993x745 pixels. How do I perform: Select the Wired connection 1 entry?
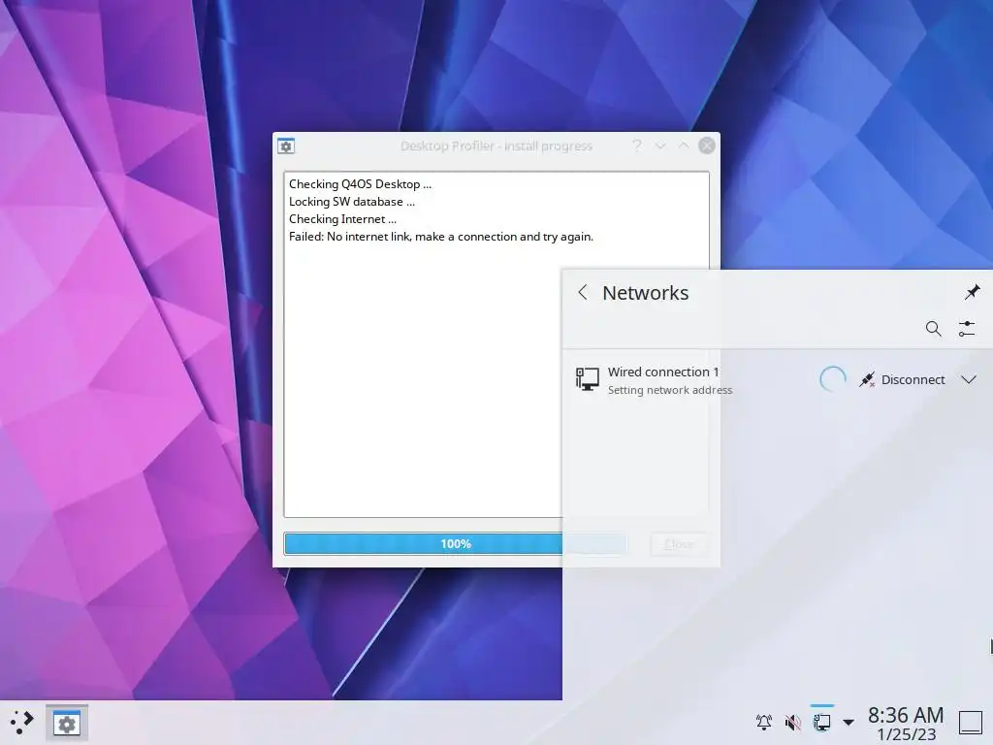(777, 380)
